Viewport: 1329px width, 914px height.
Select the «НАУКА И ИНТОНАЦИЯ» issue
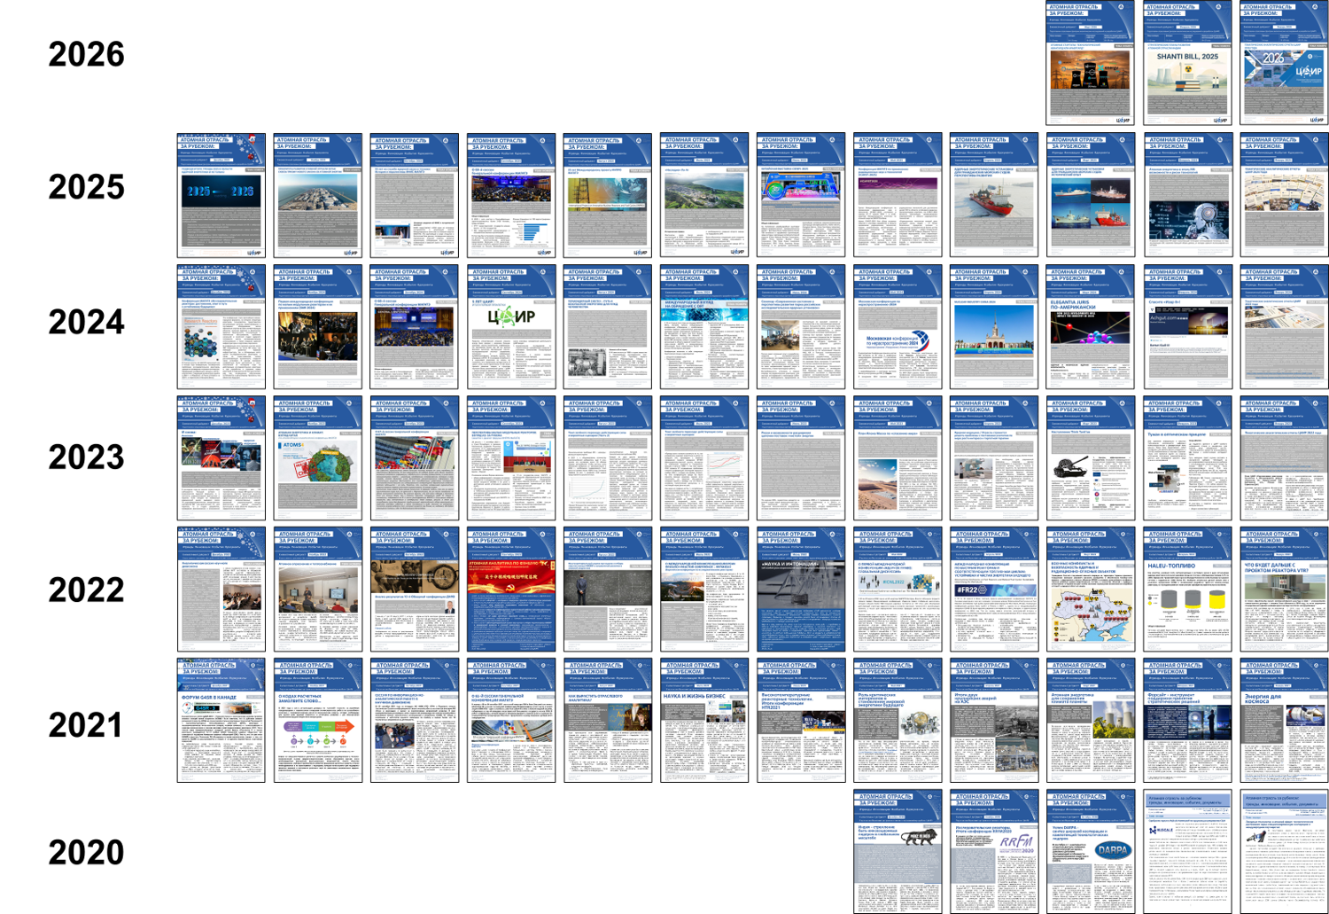tap(801, 590)
